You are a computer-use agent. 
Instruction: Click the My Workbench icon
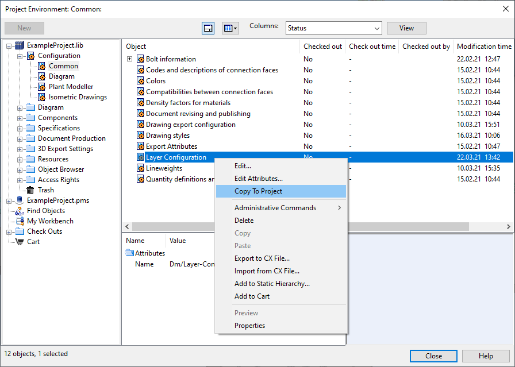(20, 221)
